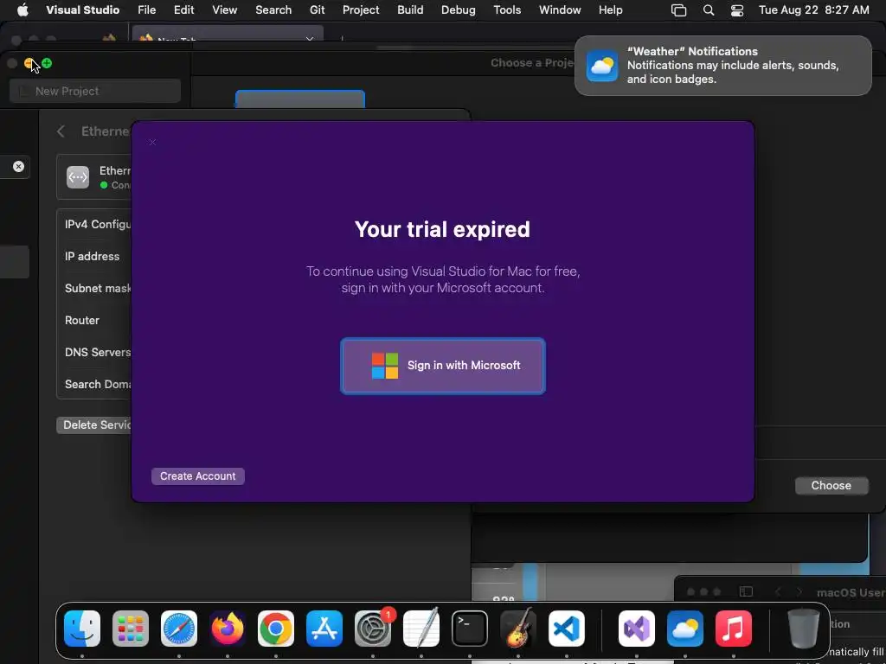Screen dimensions: 886x664
Task: Open Spotlight search in menu bar
Action: click(708, 10)
